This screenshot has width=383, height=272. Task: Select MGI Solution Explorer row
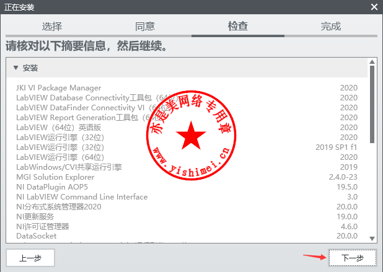[x=187, y=177]
